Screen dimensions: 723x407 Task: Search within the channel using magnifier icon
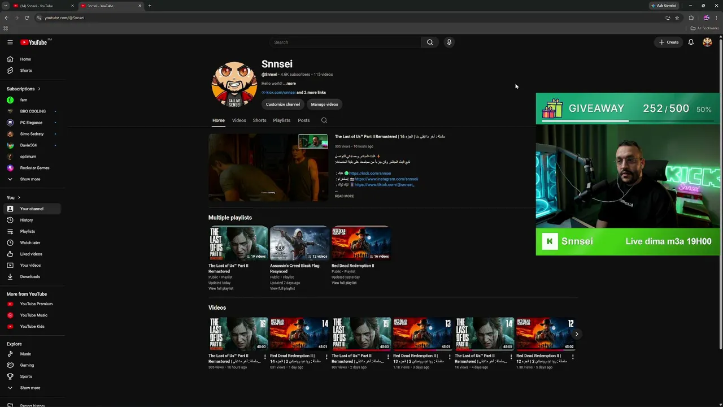click(x=324, y=120)
